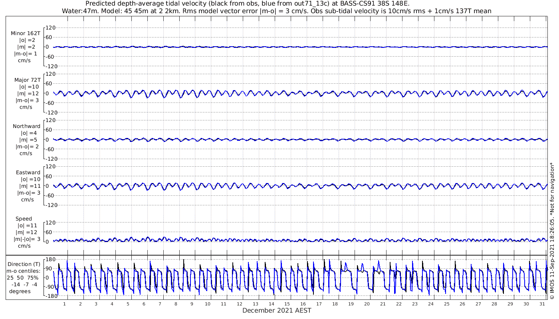Click the title line starting 'Predicted depth-average tidal velocity'
The width and height of the screenshot is (559, 319).
pyautogui.click(x=248, y=4)
